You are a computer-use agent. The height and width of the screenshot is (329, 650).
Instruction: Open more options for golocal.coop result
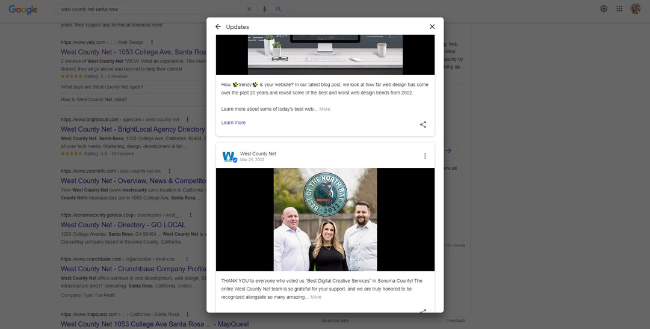click(190, 215)
